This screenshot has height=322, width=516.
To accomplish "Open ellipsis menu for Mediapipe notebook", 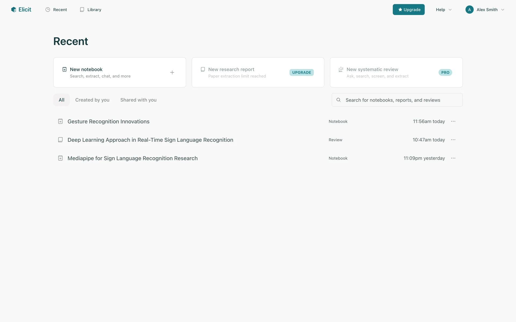I will pos(453,158).
